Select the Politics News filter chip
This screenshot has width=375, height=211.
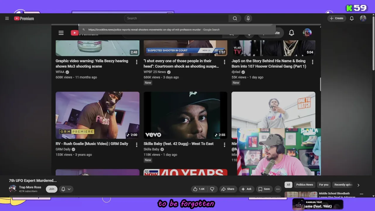tap(305, 185)
